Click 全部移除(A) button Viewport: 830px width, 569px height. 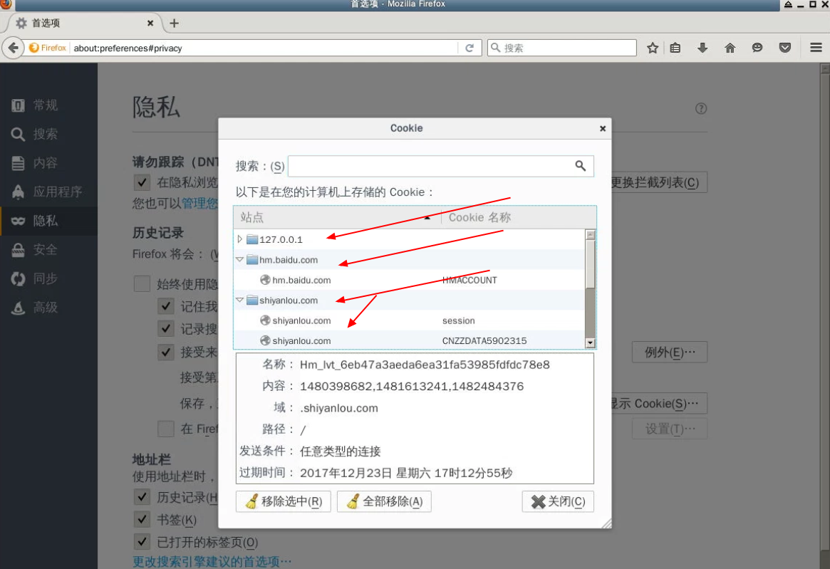(384, 502)
